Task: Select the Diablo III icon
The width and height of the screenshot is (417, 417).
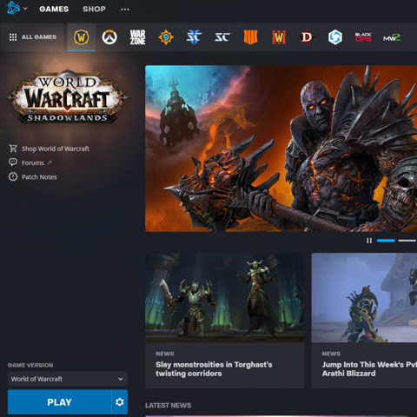Action: click(307, 37)
